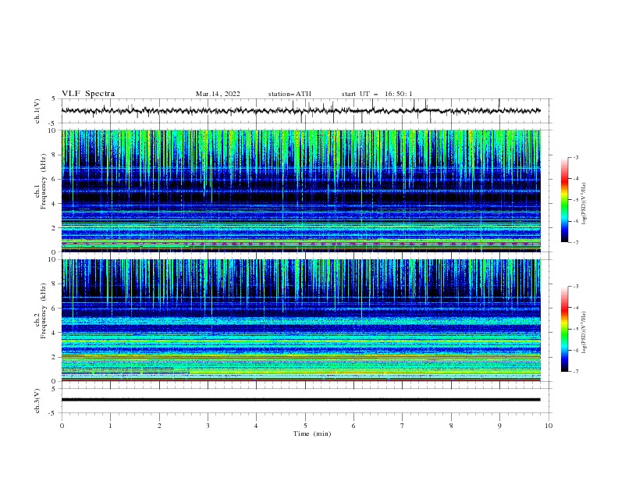618x478 pixels.
Task: Click the ch.3 flat black waveform trace
Action: 301,400
